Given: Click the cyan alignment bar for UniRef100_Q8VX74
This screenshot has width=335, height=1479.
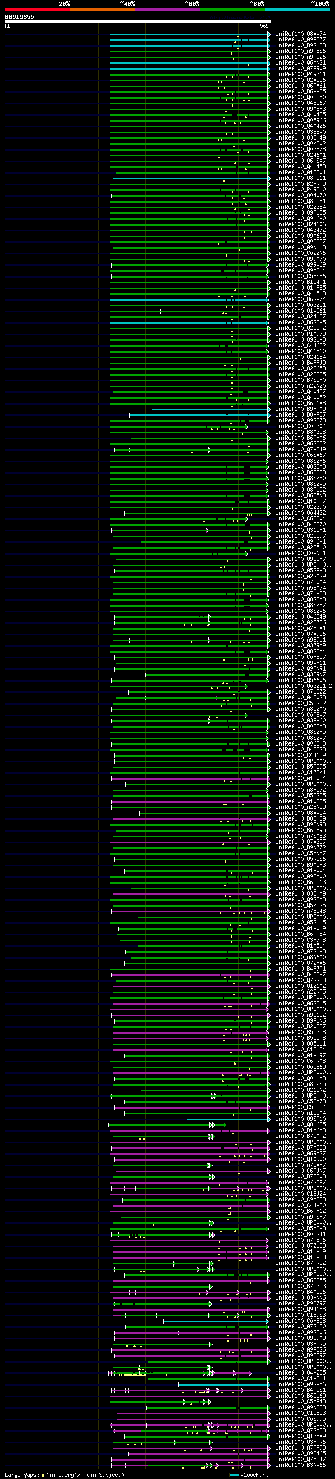Looking at the screenshot, I should 189,34.
